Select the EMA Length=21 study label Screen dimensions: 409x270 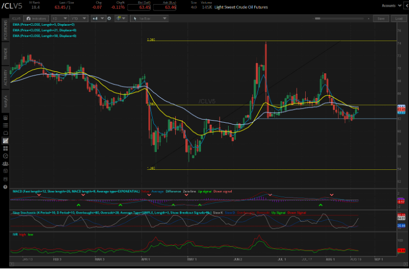[x=45, y=30]
